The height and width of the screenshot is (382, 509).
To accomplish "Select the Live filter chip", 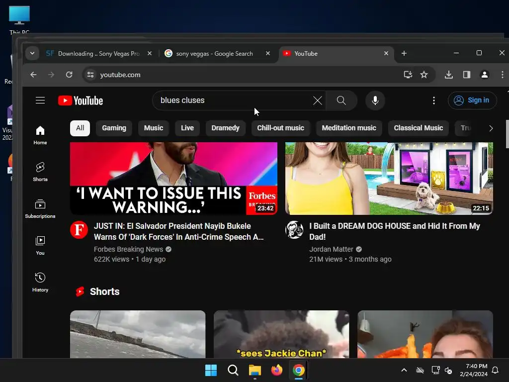I will click(187, 128).
